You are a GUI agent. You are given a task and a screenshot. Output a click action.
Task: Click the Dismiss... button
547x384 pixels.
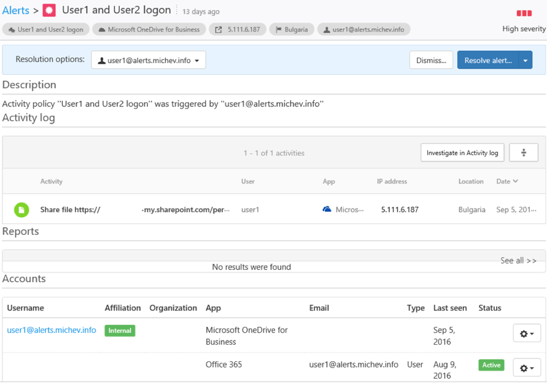(431, 60)
